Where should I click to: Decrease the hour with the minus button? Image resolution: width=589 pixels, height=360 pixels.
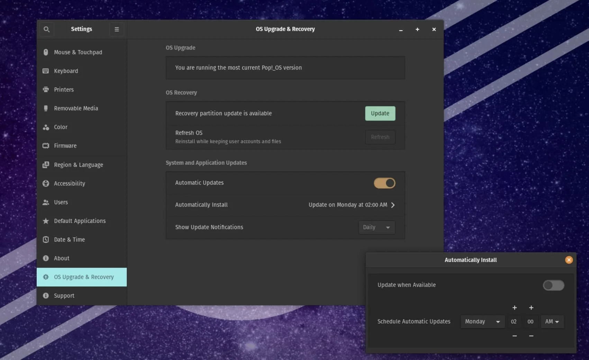[515, 336]
